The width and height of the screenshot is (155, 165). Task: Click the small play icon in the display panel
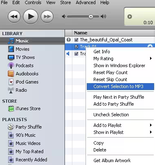tap(130, 17)
